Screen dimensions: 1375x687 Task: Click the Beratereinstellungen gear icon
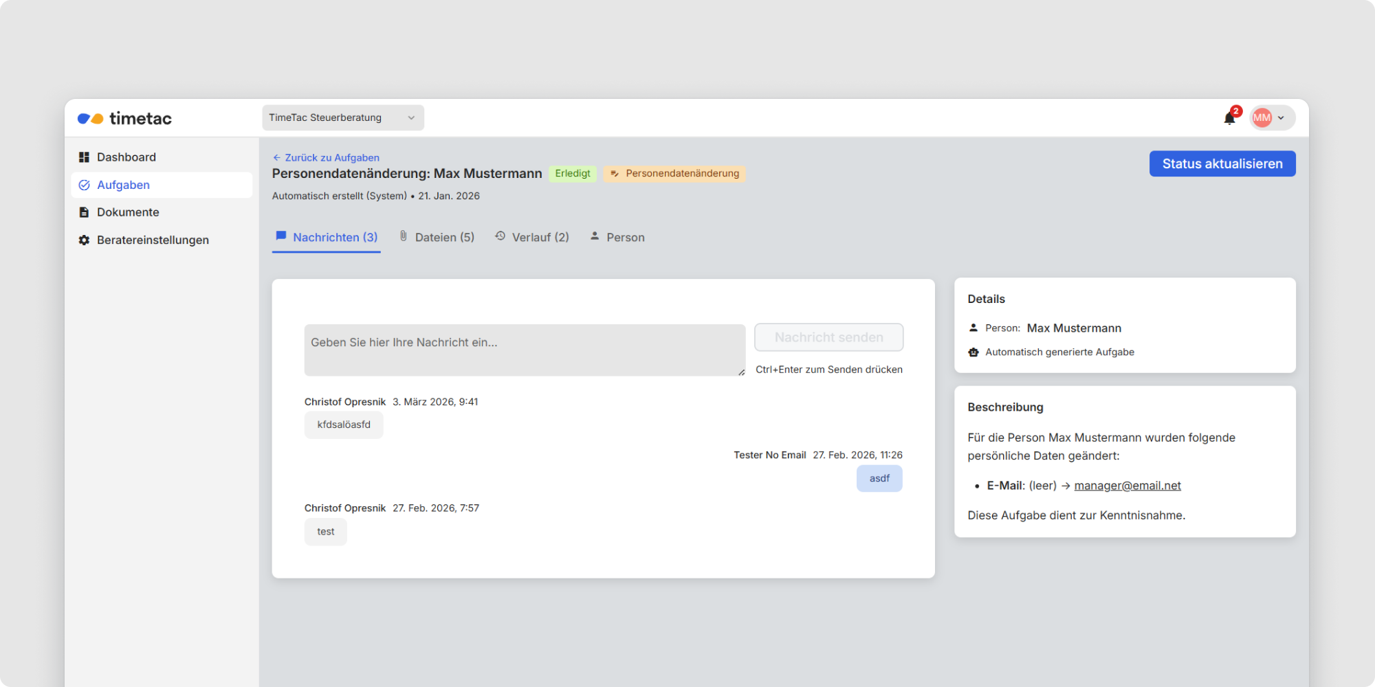(84, 240)
